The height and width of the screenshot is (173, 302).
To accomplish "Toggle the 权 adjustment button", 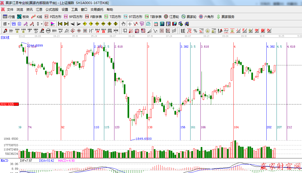I will (46, 24).
